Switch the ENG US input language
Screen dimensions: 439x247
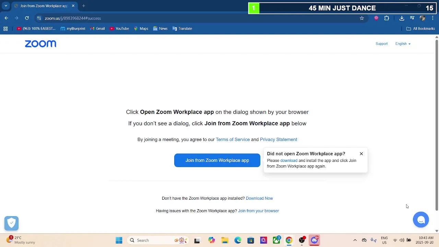pyautogui.click(x=384, y=240)
